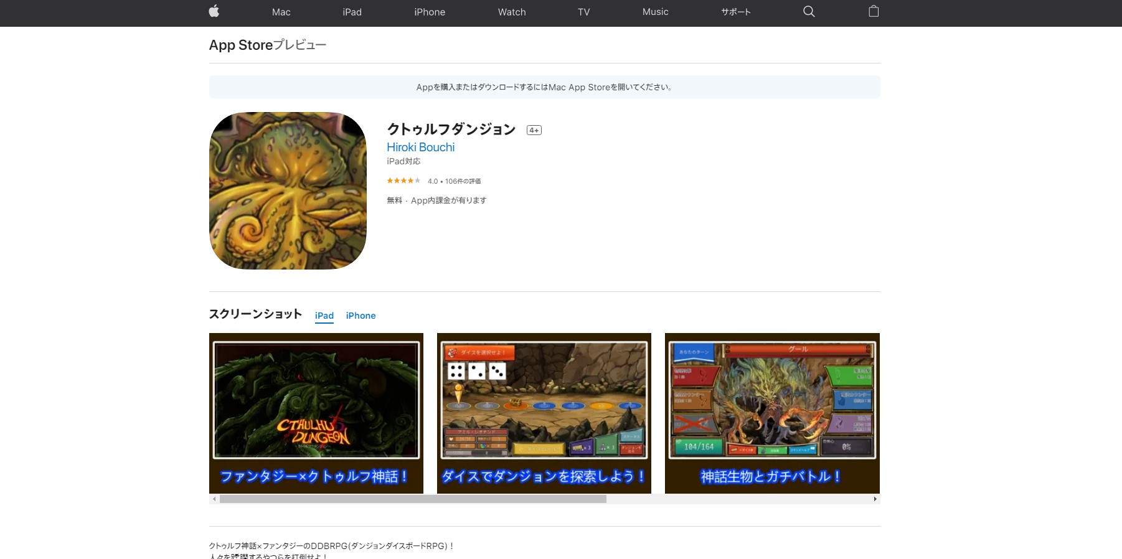
Task: Click the left scroll arrow of screenshots
Action: click(214, 499)
